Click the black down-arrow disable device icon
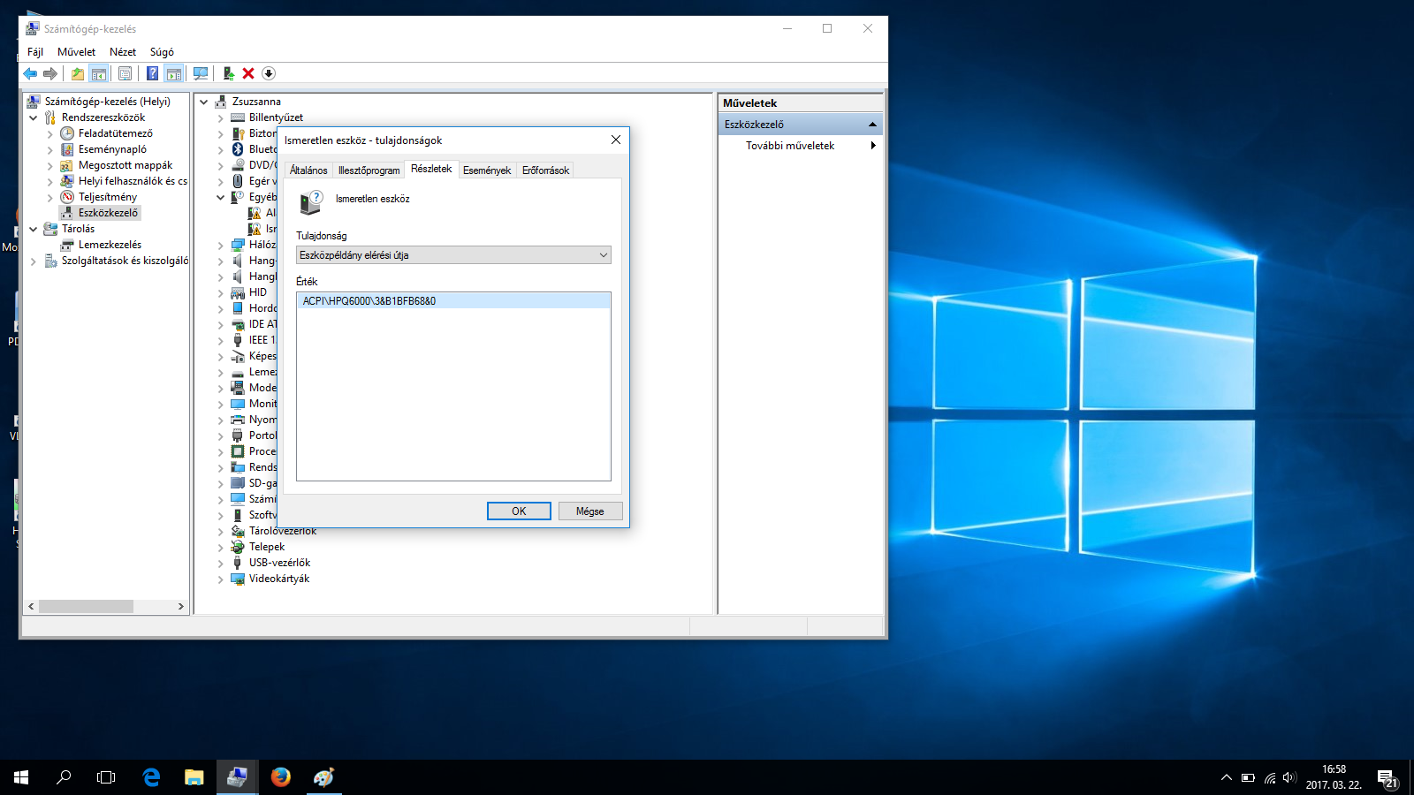1414x795 pixels. tap(269, 73)
